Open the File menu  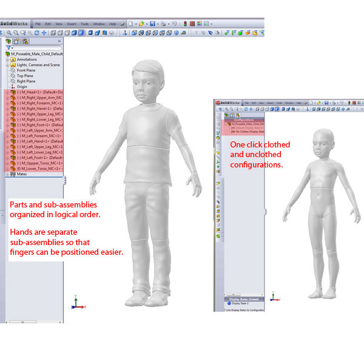point(38,24)
